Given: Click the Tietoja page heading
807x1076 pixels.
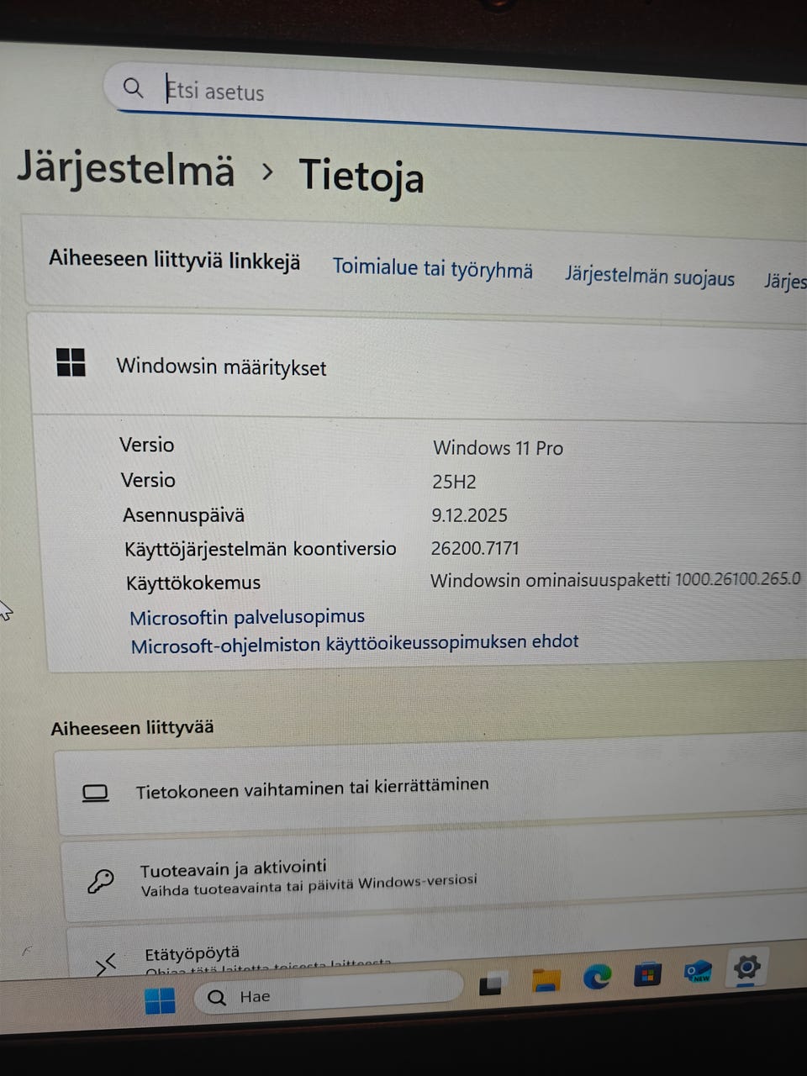Looking at the screenshot, I should click(361, 176).
